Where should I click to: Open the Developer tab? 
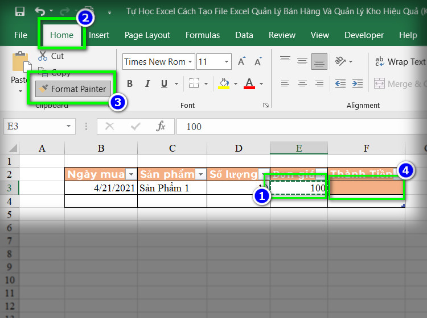pyautogui.click(x=364, y=35)
